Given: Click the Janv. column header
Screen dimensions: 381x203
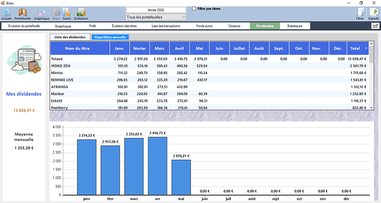Looking at the screenshot, I should [x=120, y=48].
